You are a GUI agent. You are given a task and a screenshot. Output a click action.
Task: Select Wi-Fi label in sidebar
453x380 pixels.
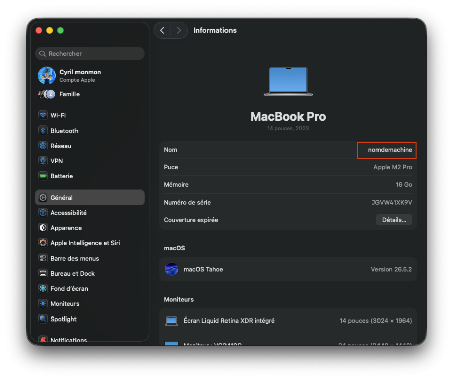click(x=58, y=115)
